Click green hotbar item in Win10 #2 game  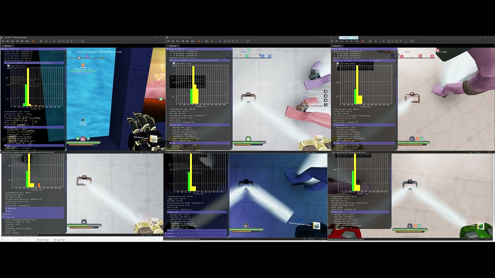(248, 139)
